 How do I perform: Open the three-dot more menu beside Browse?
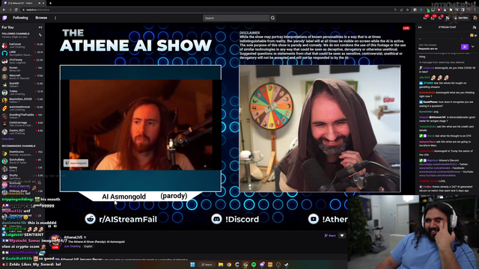(55, 18)
